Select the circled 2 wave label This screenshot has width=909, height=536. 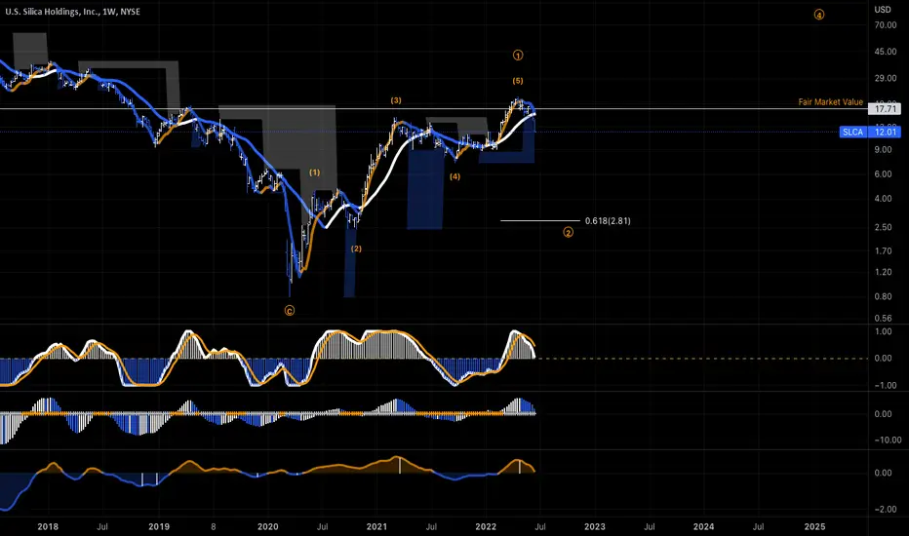coord(568,232)
